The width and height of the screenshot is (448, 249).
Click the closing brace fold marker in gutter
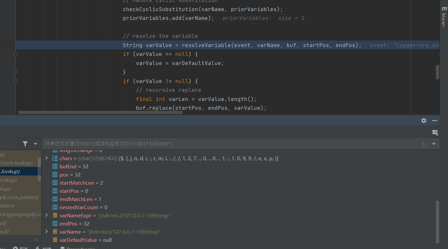click(15, 71)
